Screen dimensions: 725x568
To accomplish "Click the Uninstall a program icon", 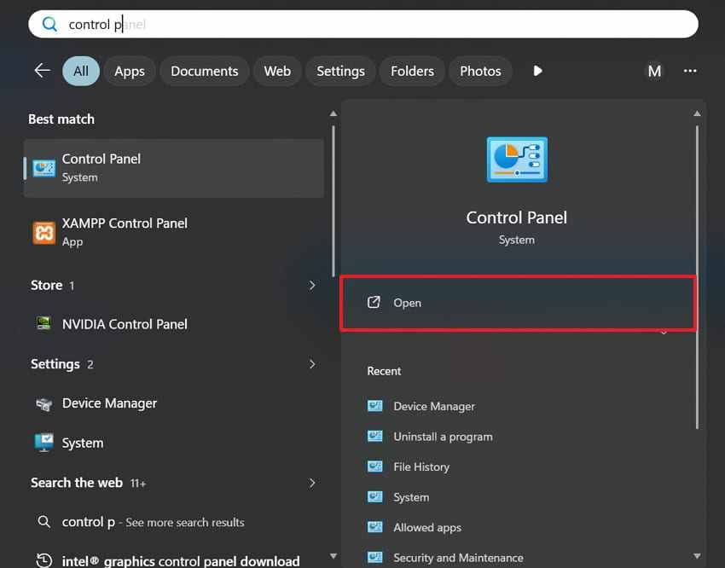I will click(375, 437).
